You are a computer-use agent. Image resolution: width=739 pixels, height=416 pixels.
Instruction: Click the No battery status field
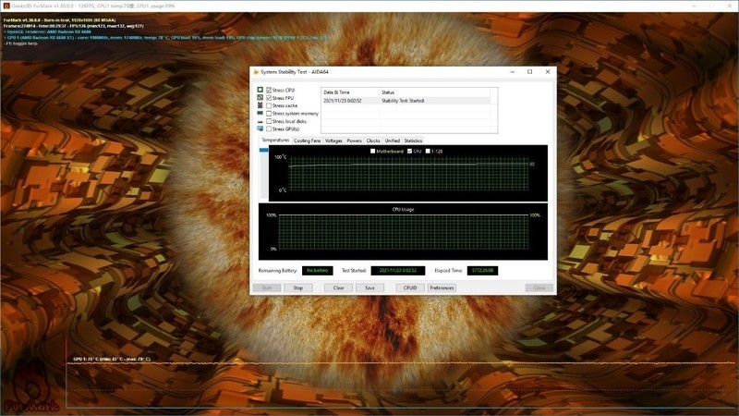click(318, 271)
